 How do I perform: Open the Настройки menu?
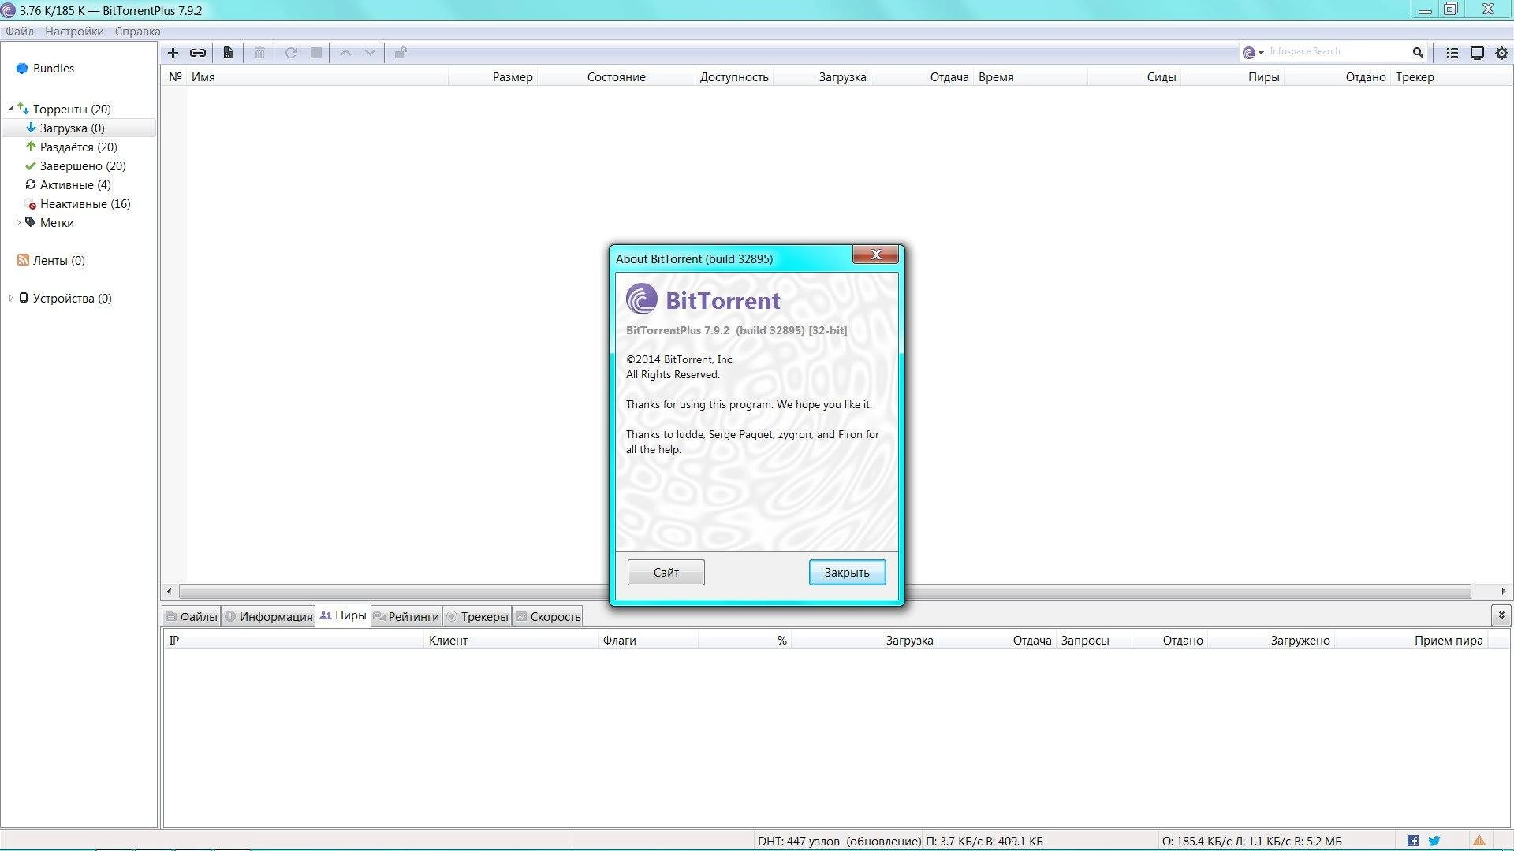74,32
